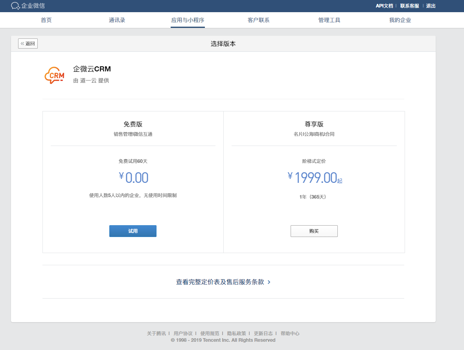Open the 首页 tab
464x350 pixels.
tap(46, 20)
